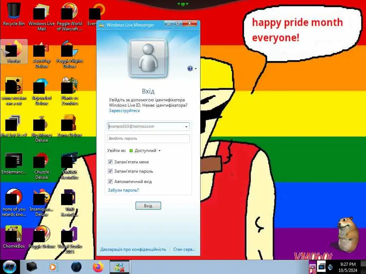Expand the arrow beside the help icon
This screenshot has height=274, width=366.
[196, 68]
